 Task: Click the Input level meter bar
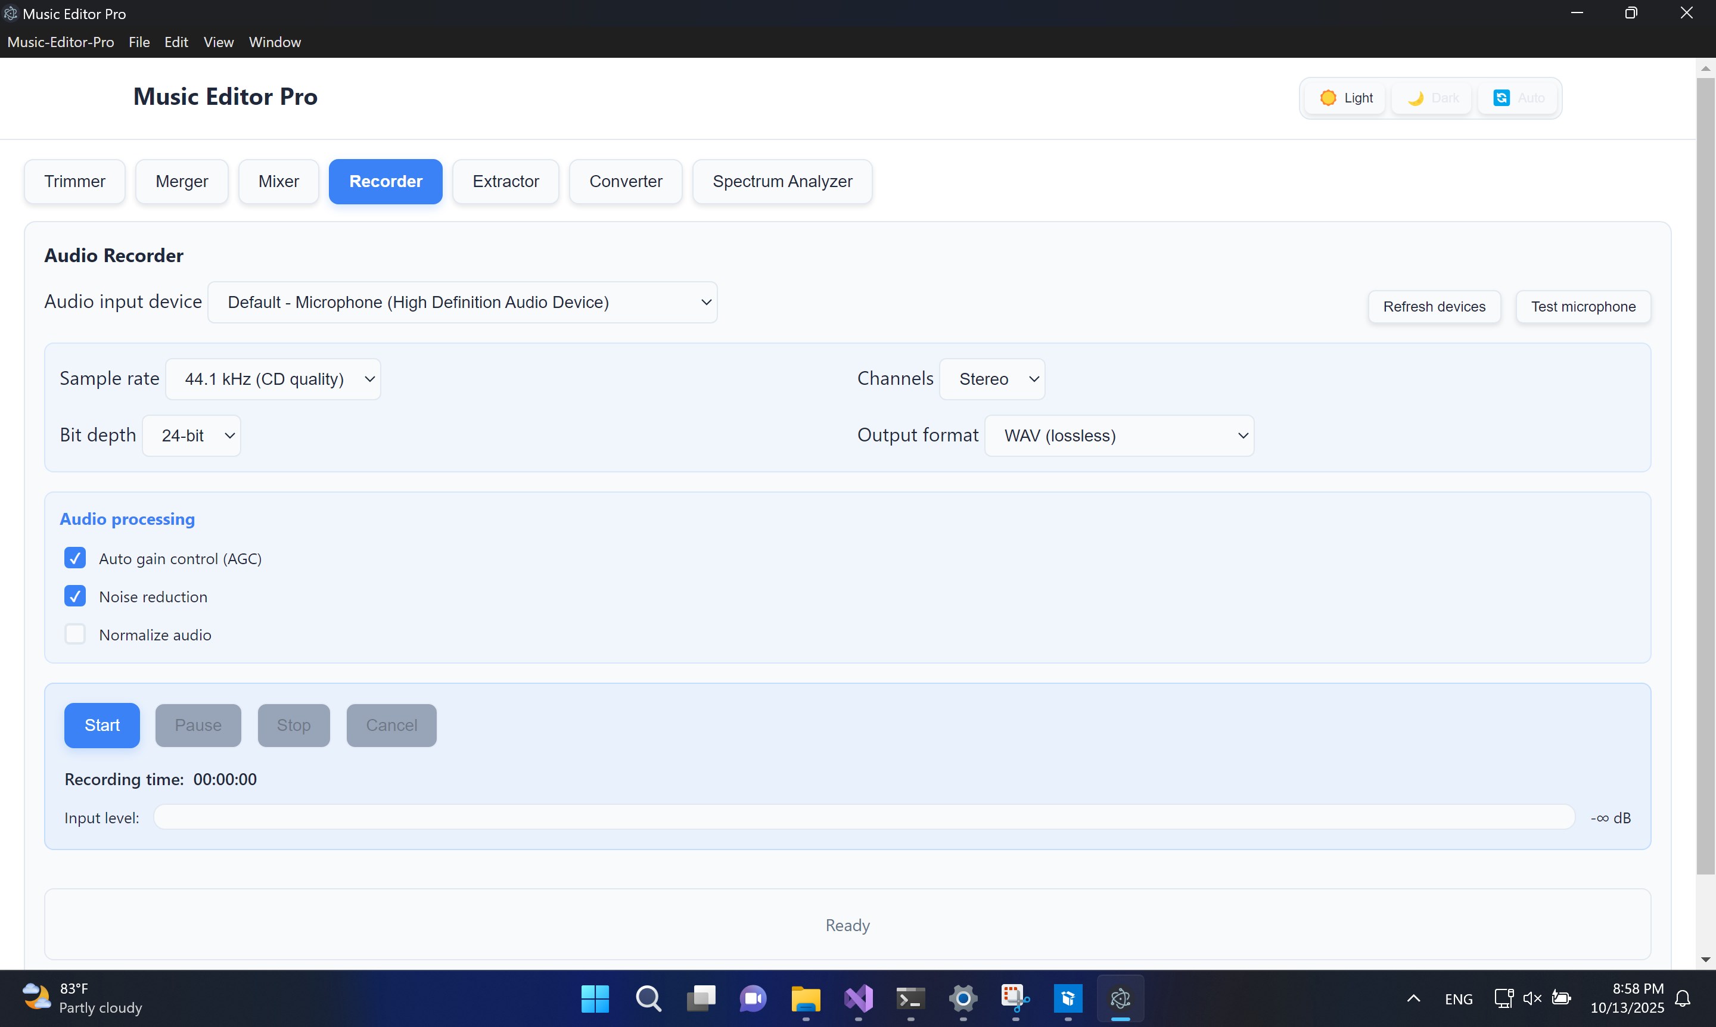864,817
